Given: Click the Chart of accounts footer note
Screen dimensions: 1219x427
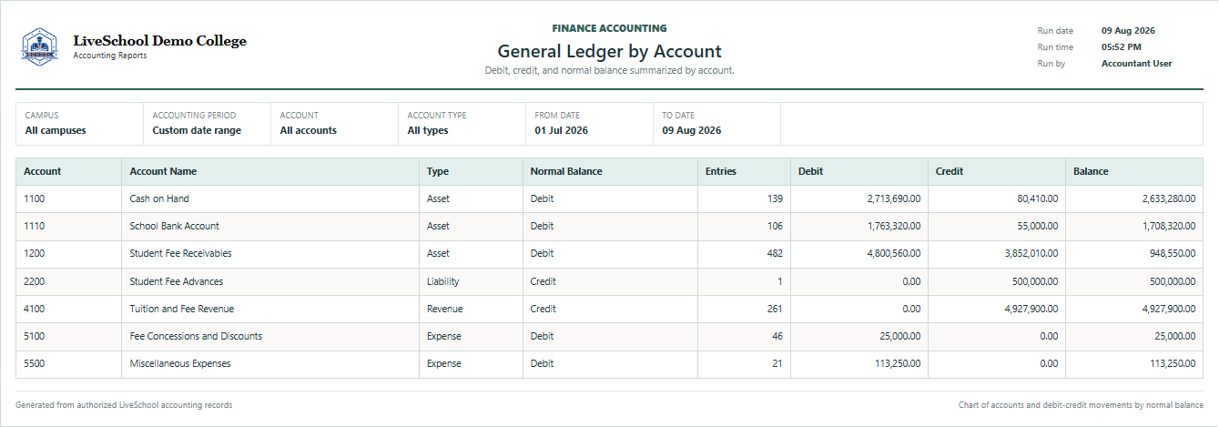Looking at the screenshot, I should tap(1081, 405).
